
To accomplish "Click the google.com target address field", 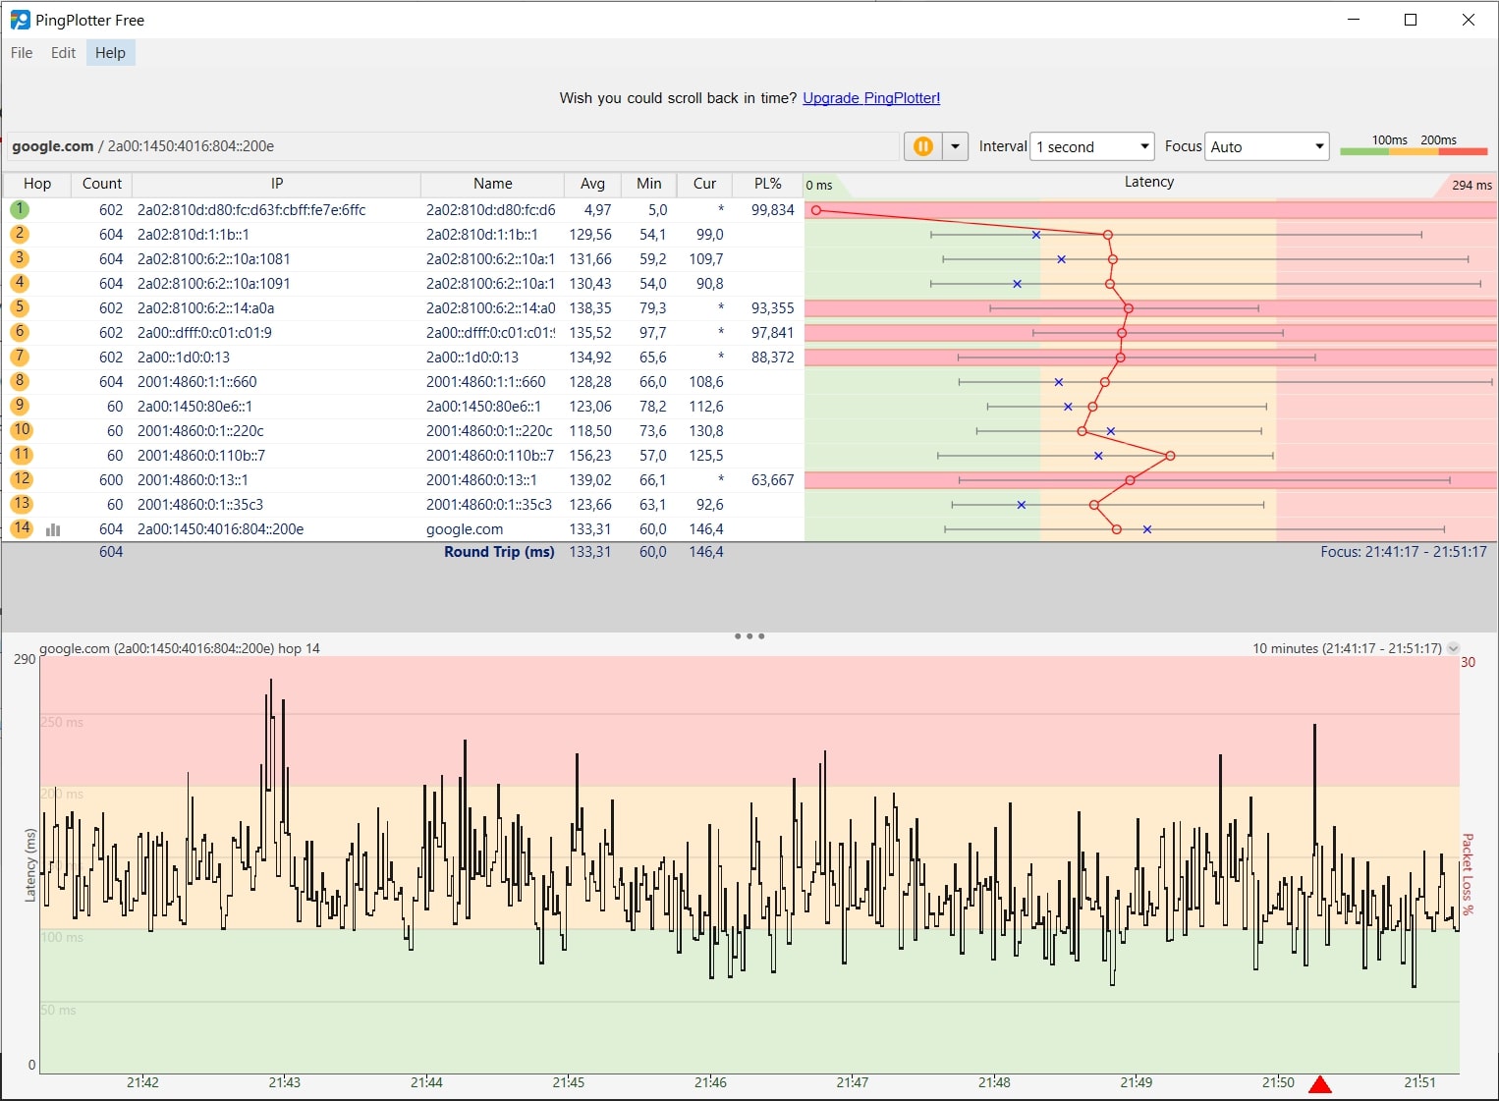I will (x=452, y=146).
